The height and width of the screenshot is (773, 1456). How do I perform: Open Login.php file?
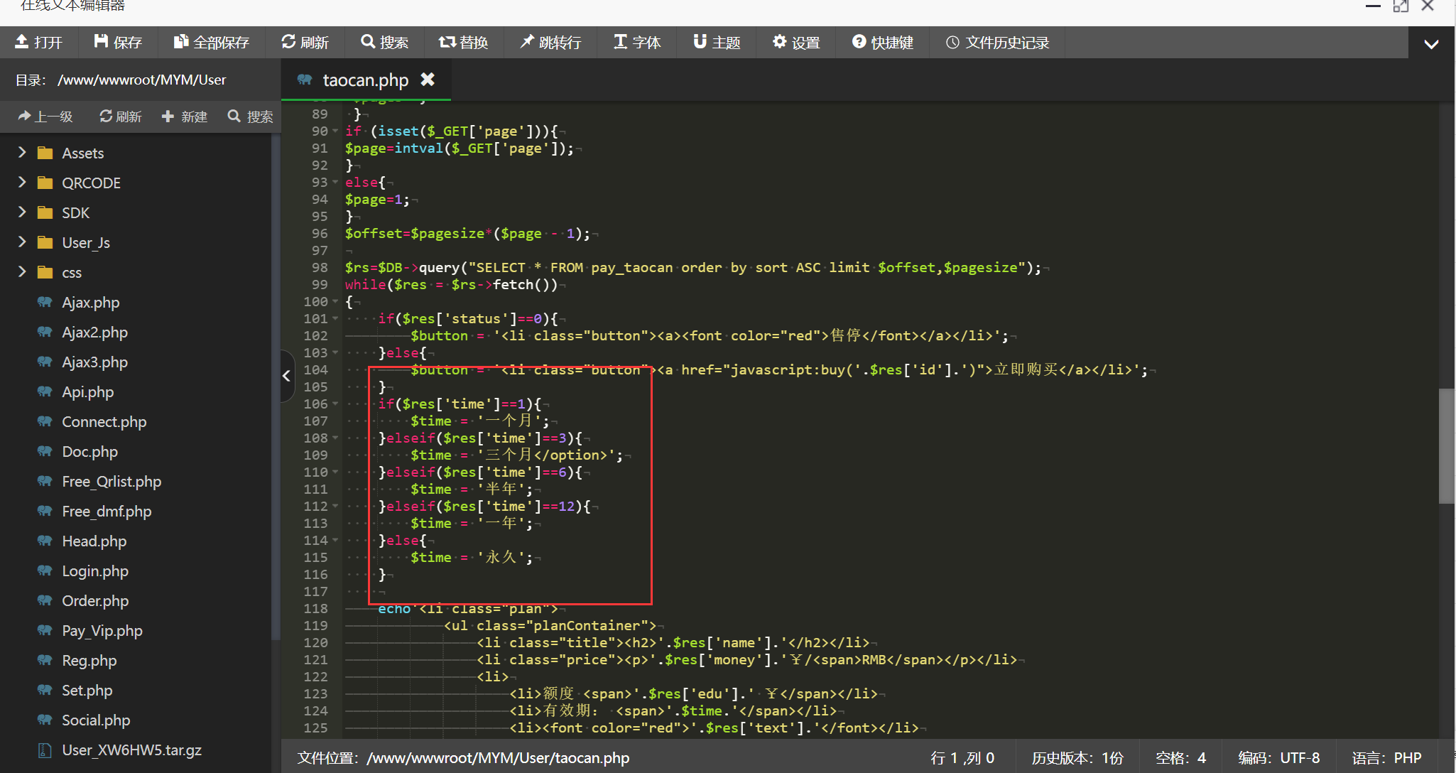[95, 571]
